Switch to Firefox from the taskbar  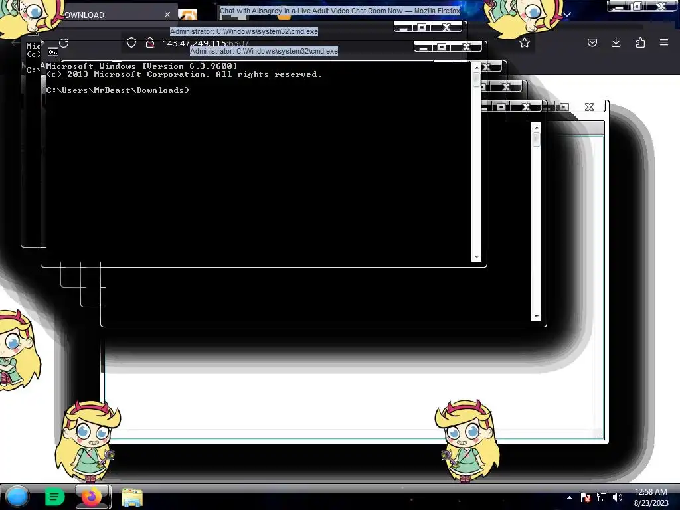point(92,497)
